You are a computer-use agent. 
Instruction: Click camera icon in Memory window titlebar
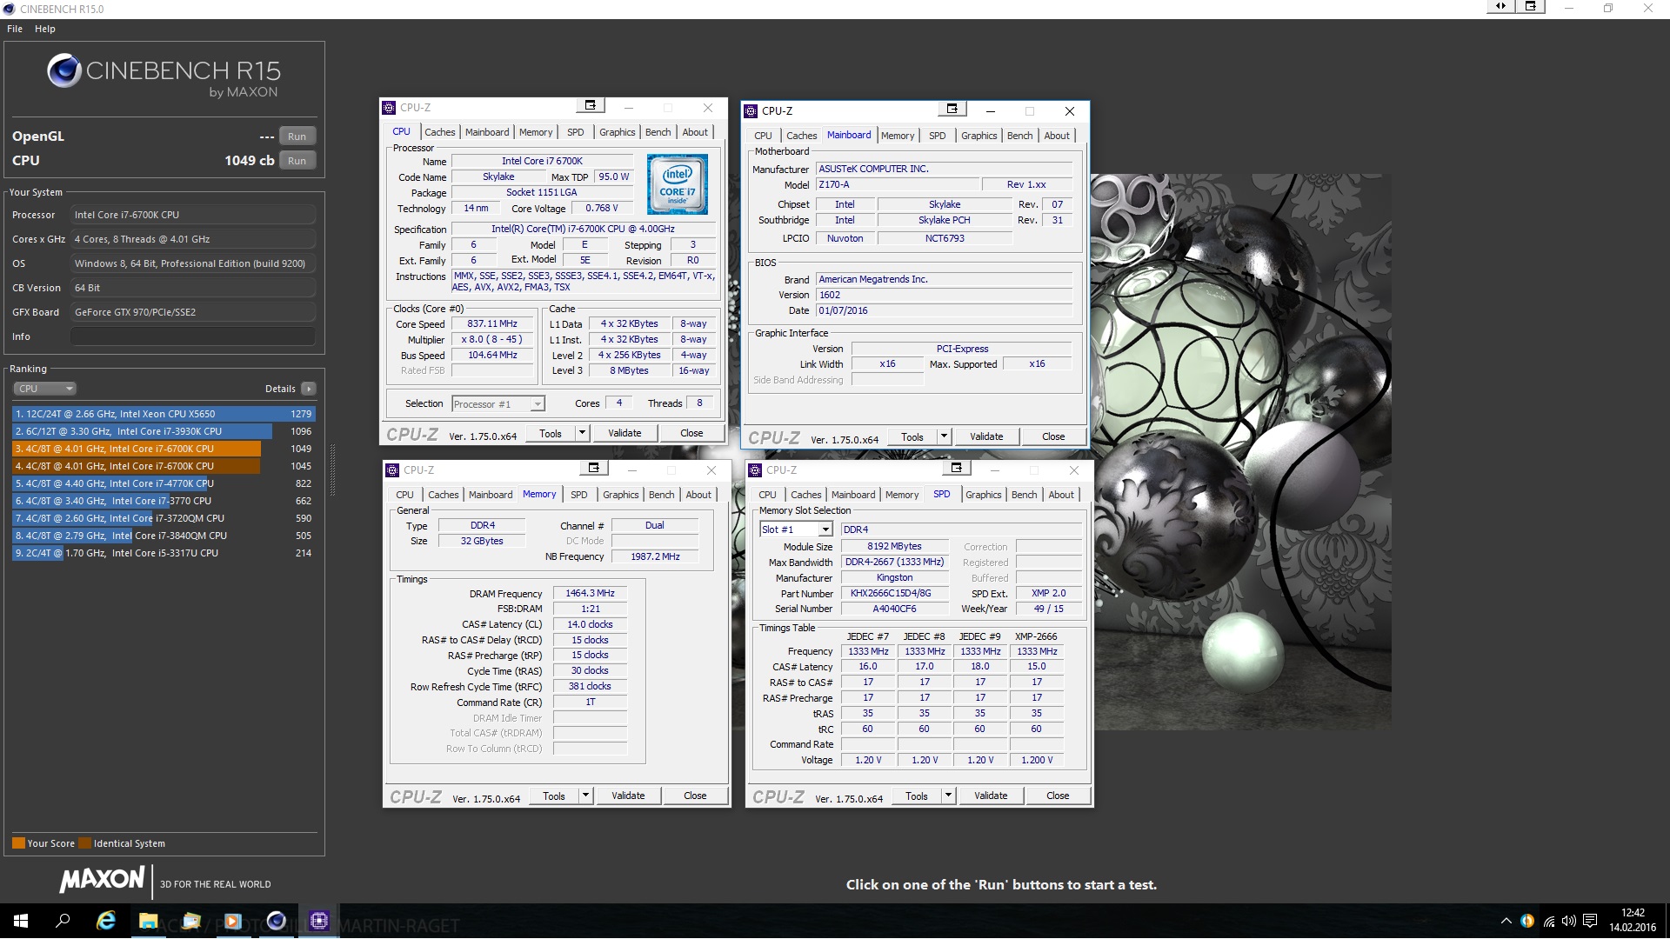(x=594, y=469)
